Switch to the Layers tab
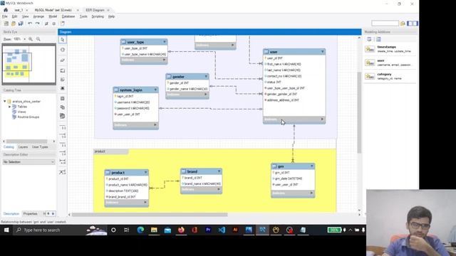Viewport: 456px width, 256px height. (x=23, y=147)
